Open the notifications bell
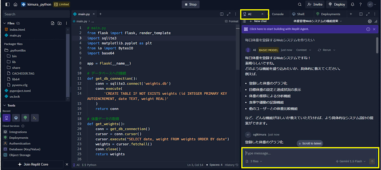The height and width of the screenshot is (170, 381). pos(352,4)
